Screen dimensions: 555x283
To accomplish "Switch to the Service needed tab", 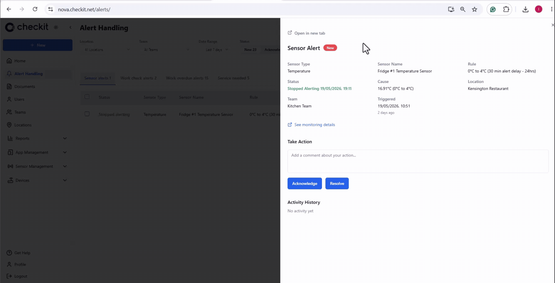I will click(233, 78).
